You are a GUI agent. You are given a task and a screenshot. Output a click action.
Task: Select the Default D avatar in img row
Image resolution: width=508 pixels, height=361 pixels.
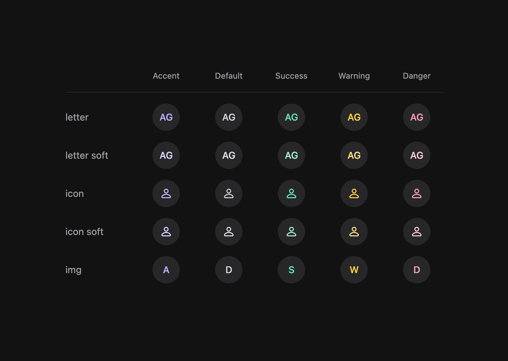229,270
